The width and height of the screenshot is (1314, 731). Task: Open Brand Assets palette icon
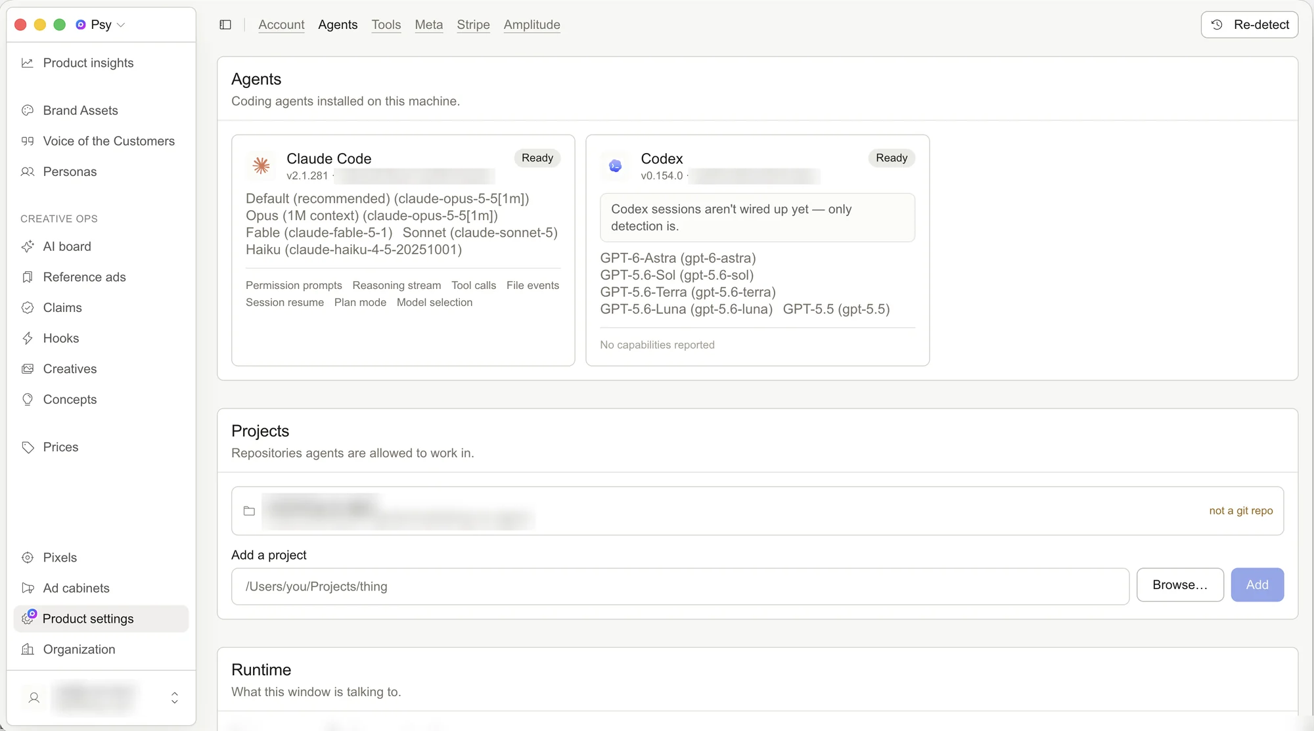pos(28,110)
